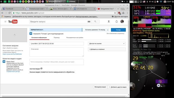
Task: Open a new Chrome tab button
Action: point(123,9)
